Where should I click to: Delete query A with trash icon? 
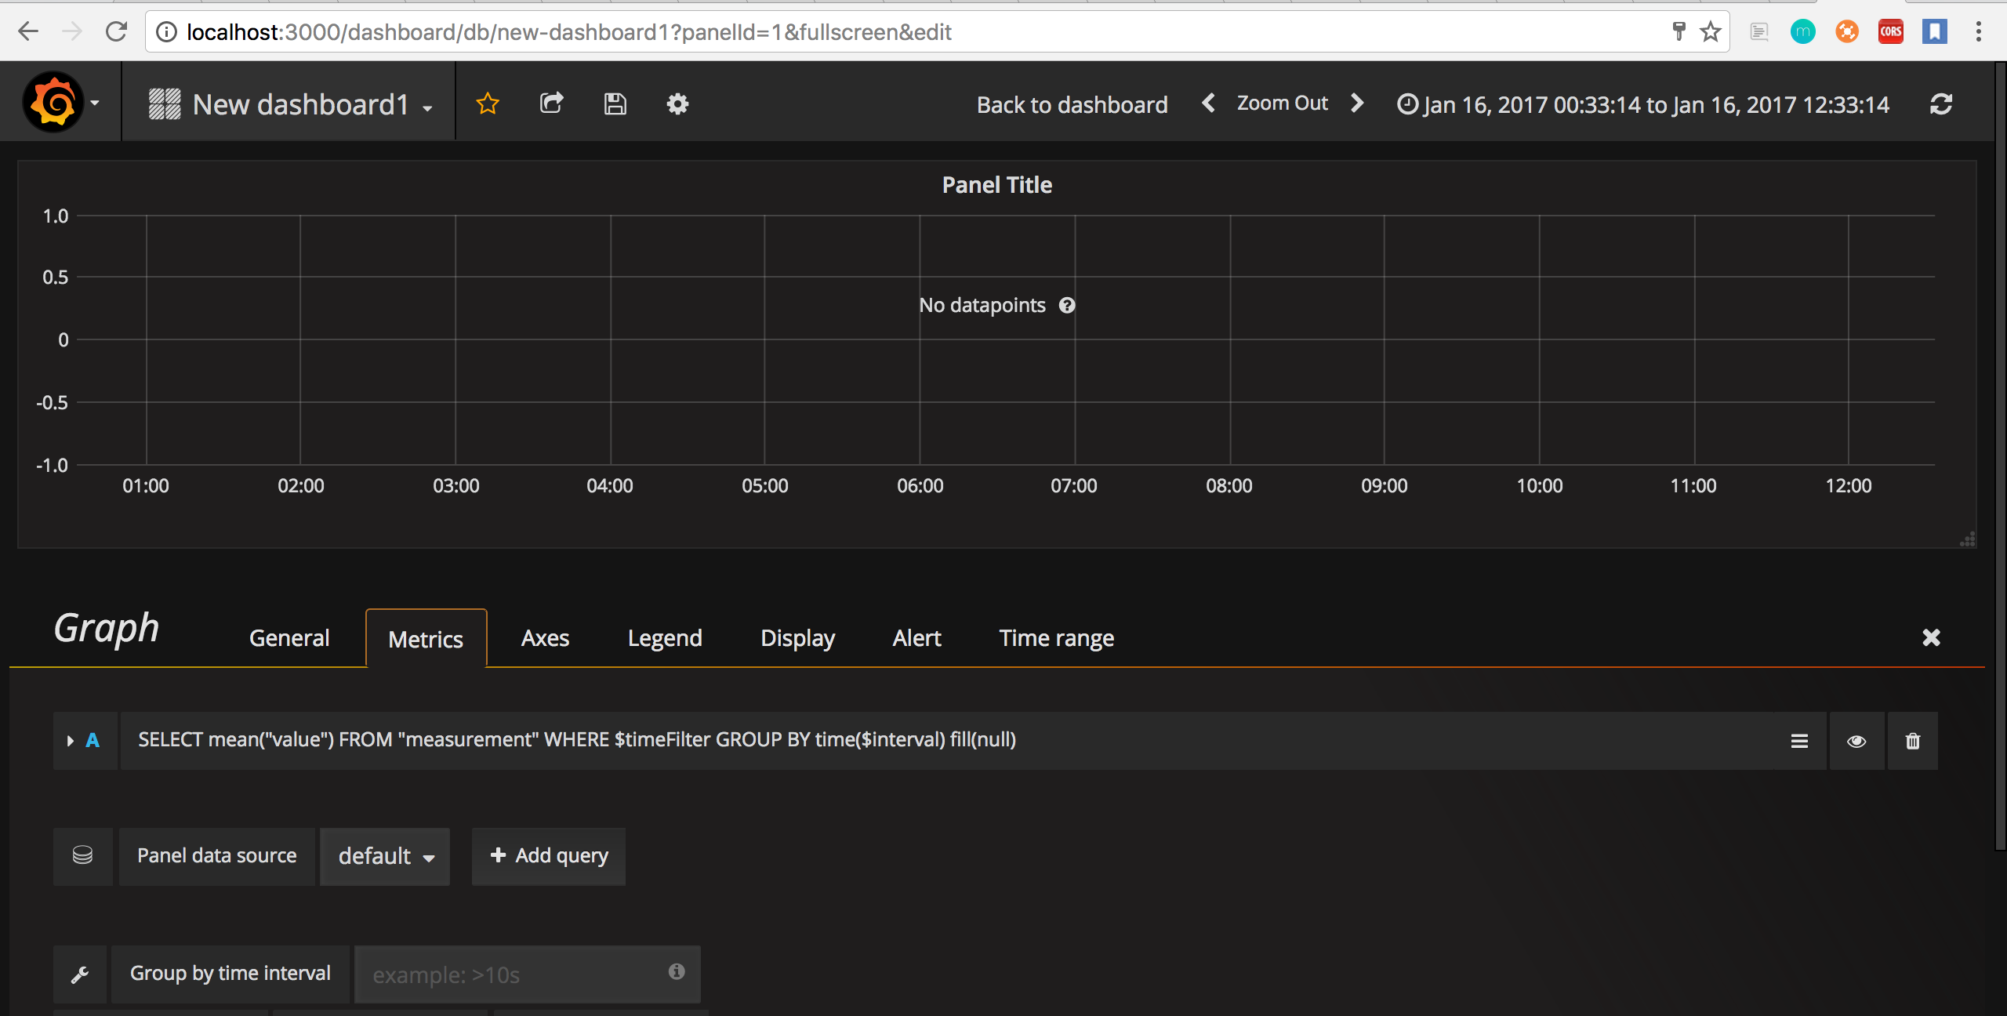click(1912, 741)
